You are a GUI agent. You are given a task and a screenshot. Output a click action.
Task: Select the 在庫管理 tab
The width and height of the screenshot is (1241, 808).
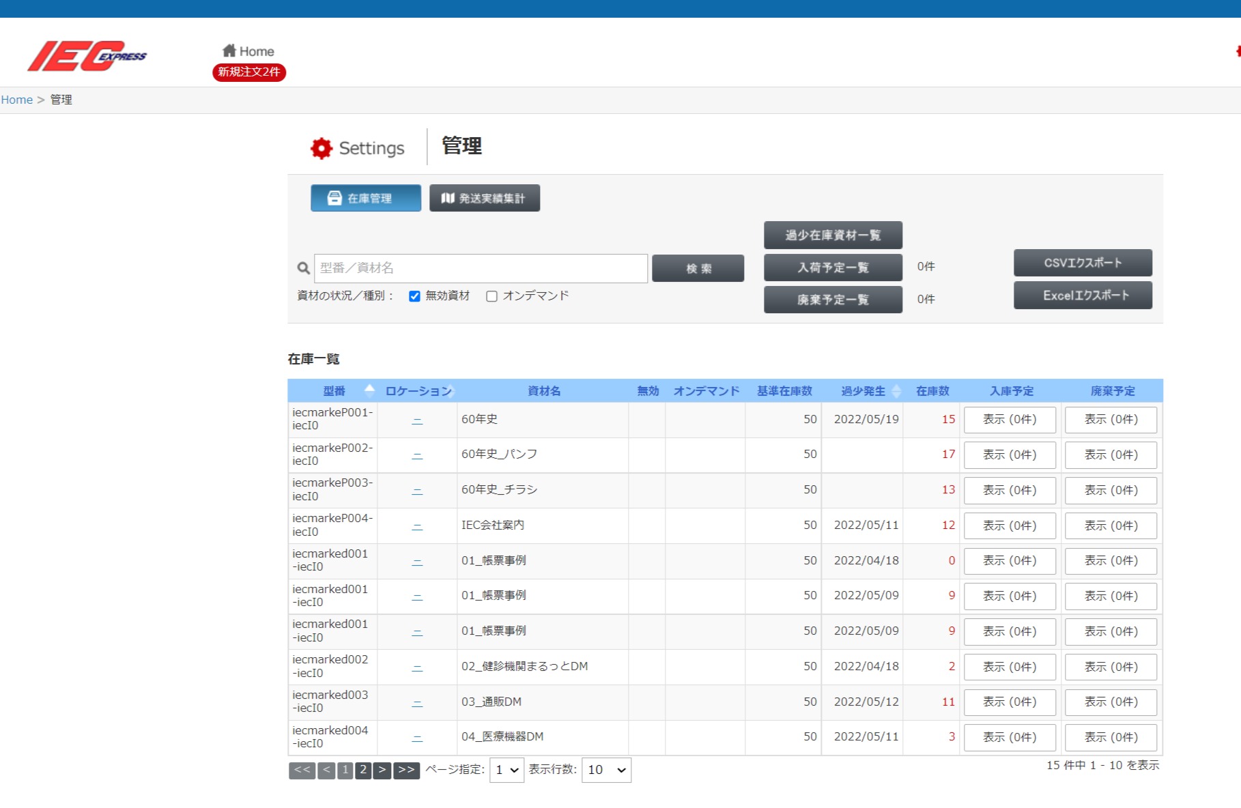tap(366, 198)
